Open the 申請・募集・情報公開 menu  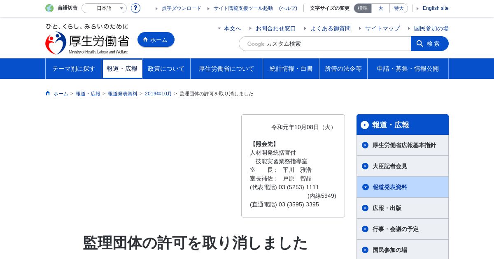click(x=408, y=69)
